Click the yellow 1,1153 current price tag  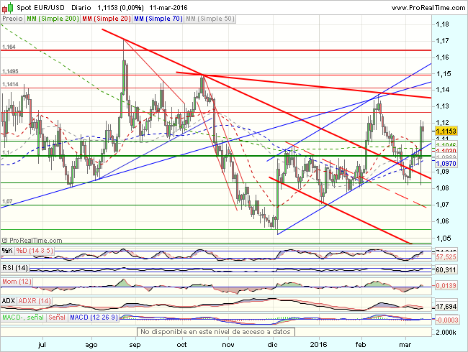446,131
